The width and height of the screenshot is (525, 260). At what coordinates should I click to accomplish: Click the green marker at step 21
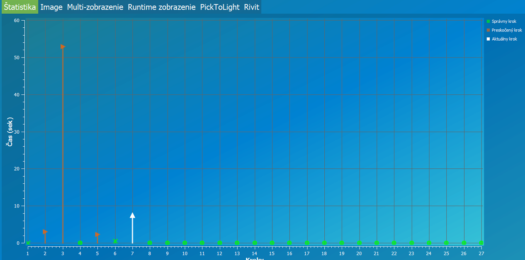(x=377, y=243)
